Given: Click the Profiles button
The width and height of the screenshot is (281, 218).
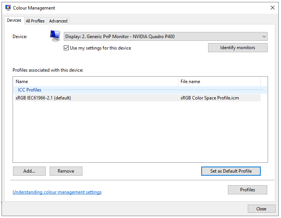Looking at the screenshot, I should 247,190.
